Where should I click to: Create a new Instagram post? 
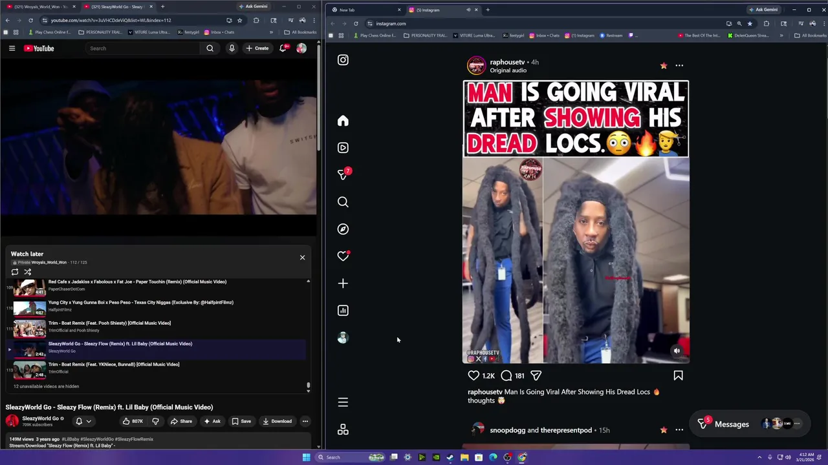[343, 284]
